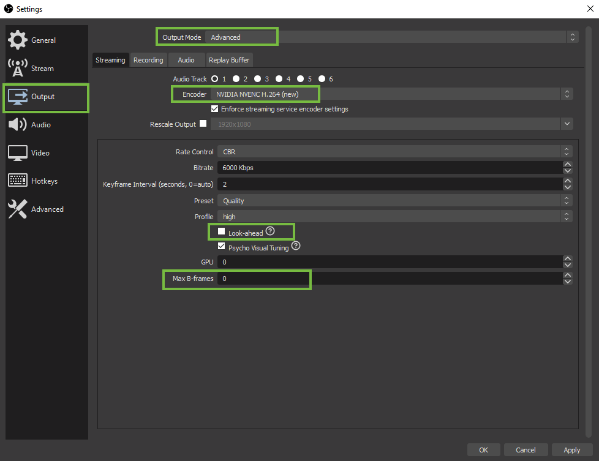Uncheck Enforce streaming service encoder settings
Viewport: 599px width, 461px height.
pos(214,108)
